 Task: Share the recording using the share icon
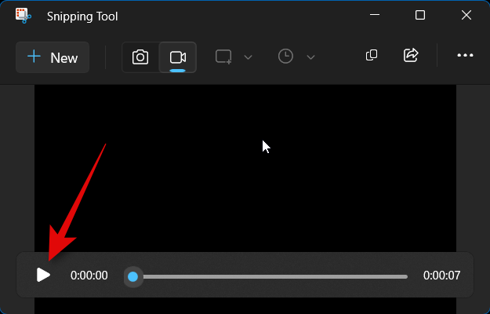coord(411,55)
